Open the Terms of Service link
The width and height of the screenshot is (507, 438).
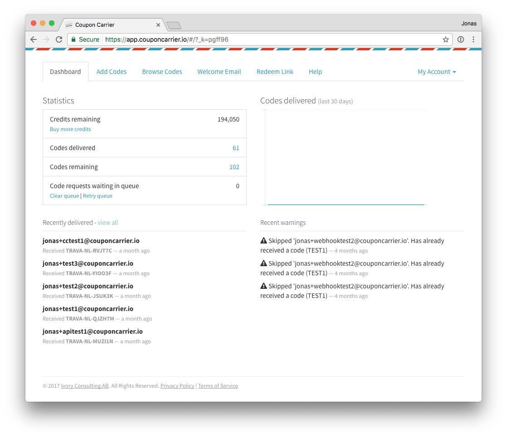[x=218, y=386]
